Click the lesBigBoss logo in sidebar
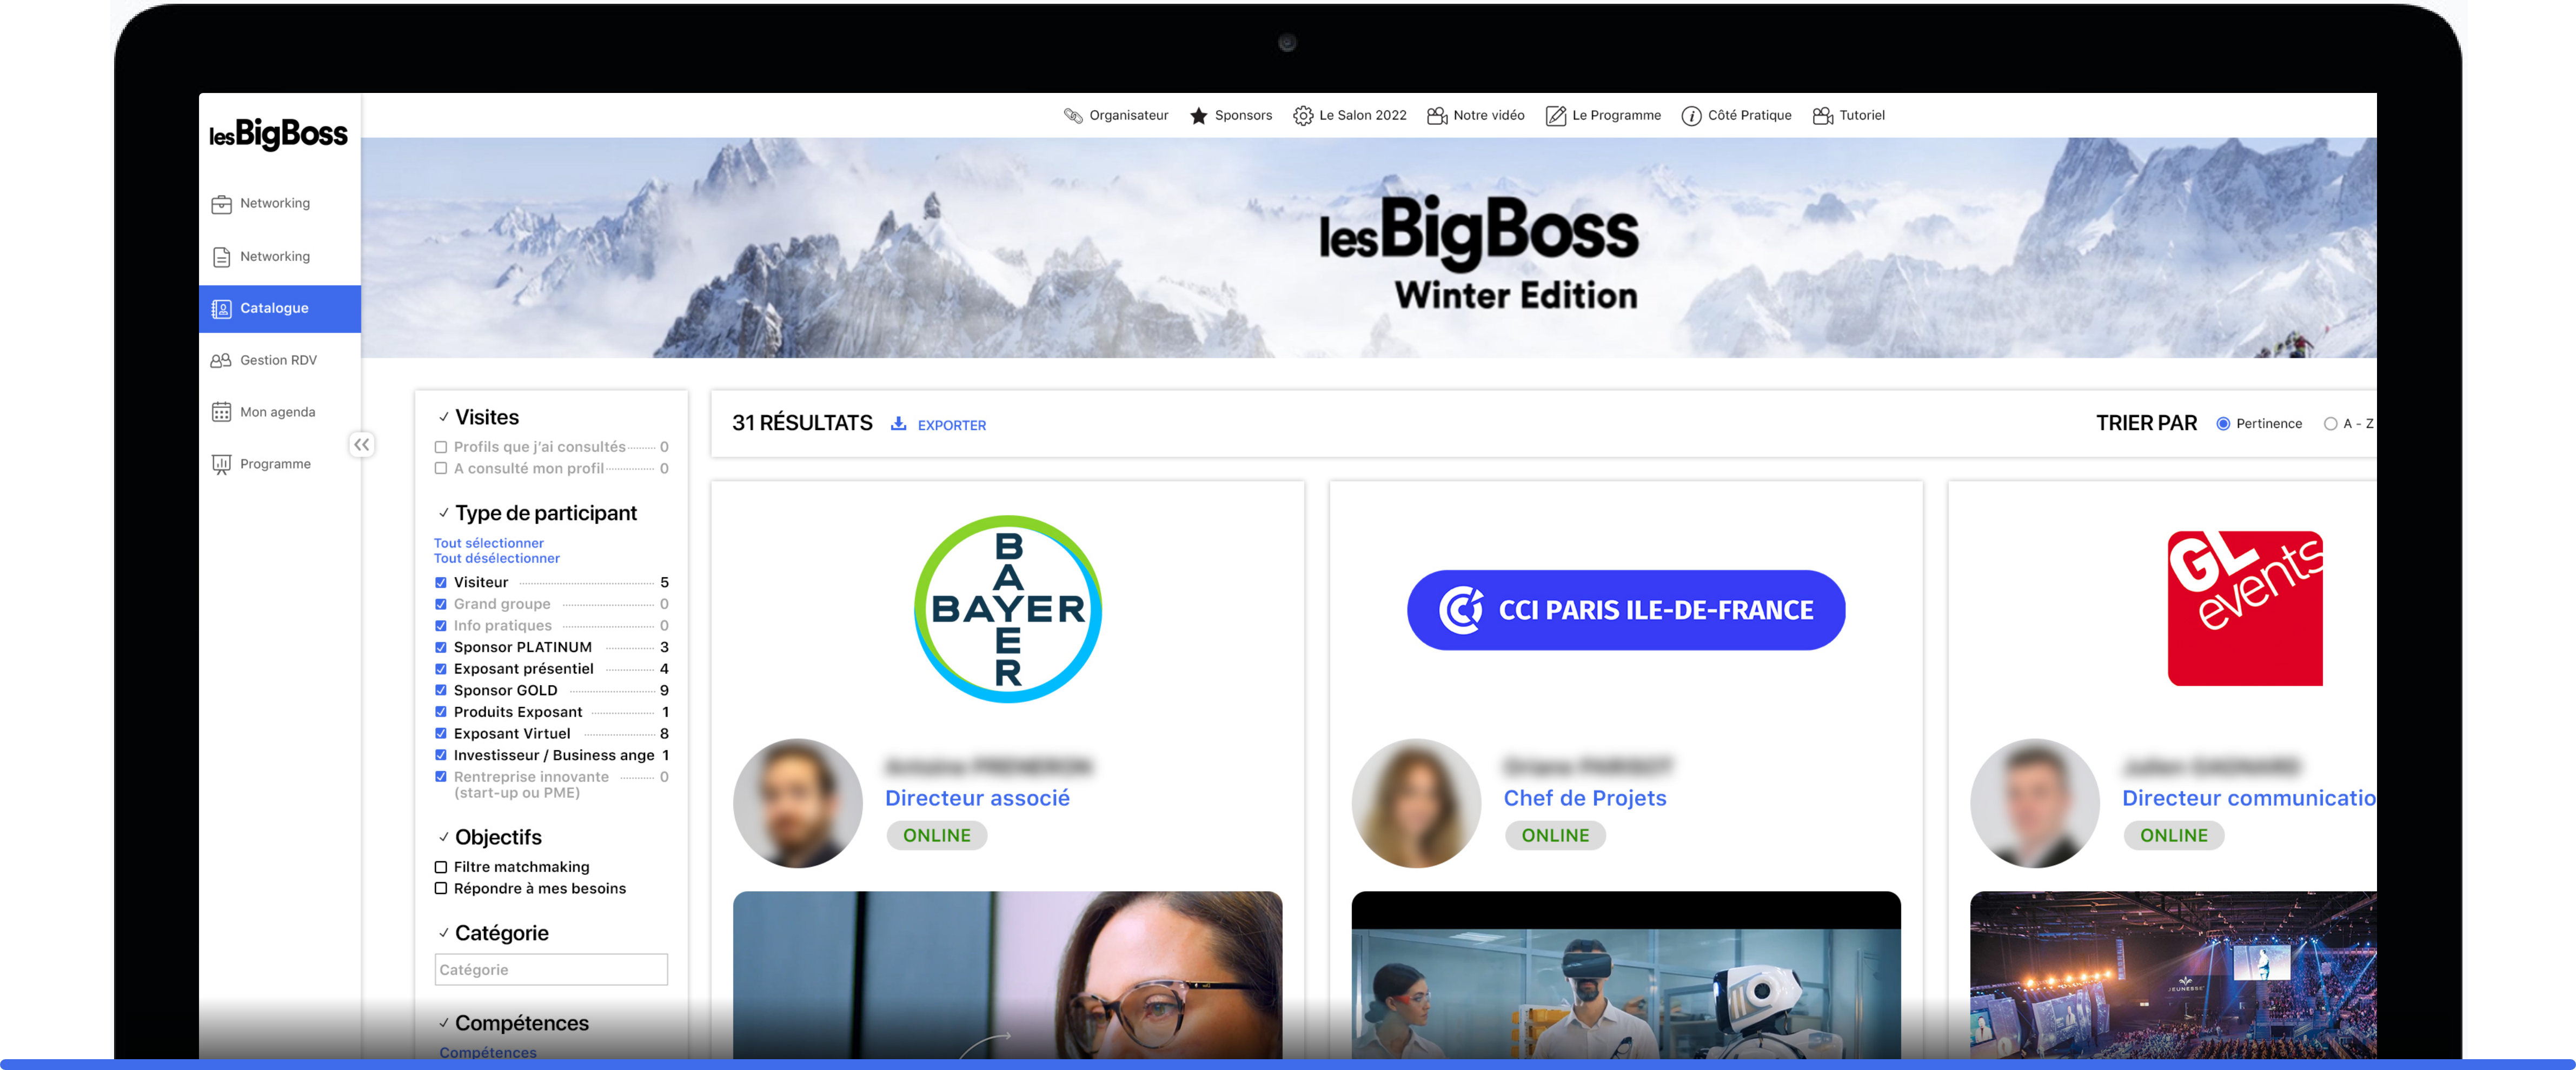This screenshot has height=1070, width=2576. 278,133
